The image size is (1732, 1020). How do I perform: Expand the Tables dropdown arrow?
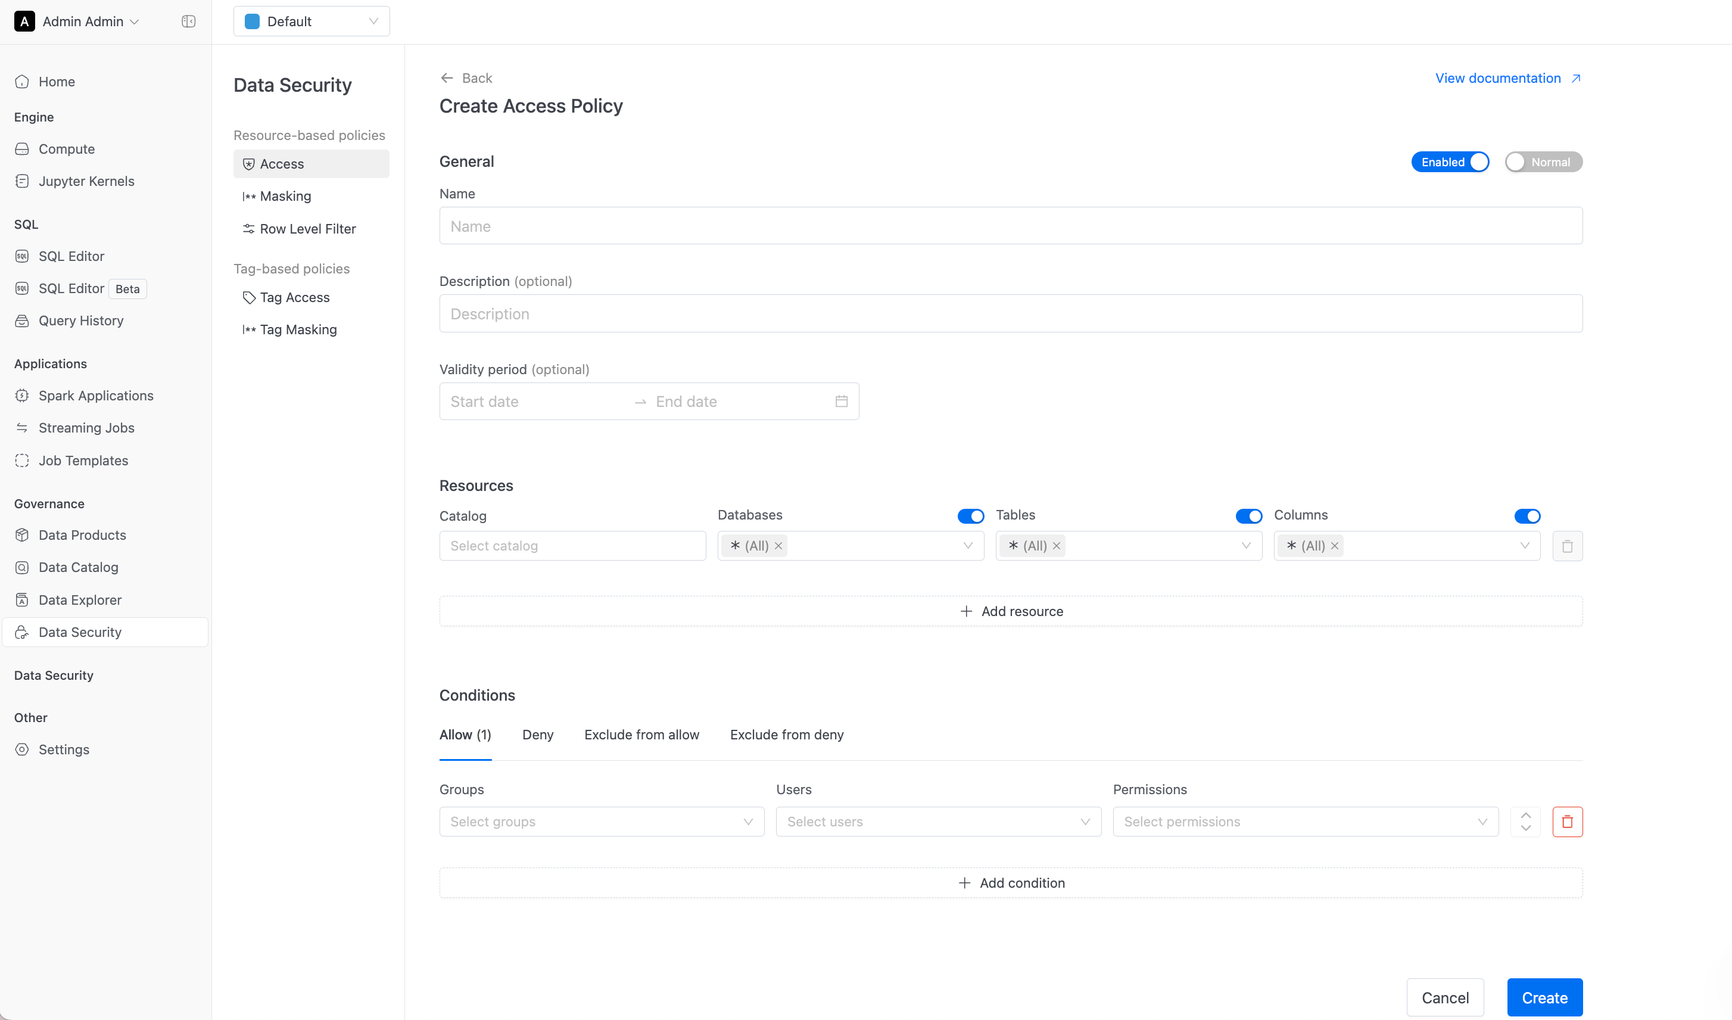click(1246, 546)
